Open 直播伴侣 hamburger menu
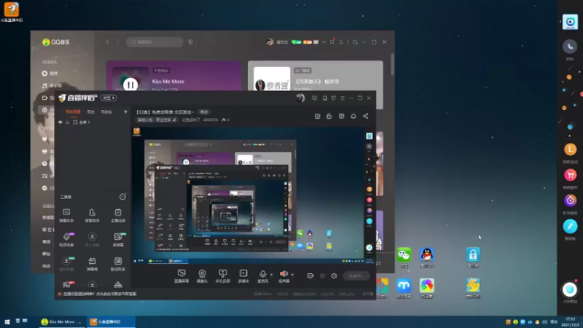This screenshot has width=583, height=328. click(x=343, y=98)
